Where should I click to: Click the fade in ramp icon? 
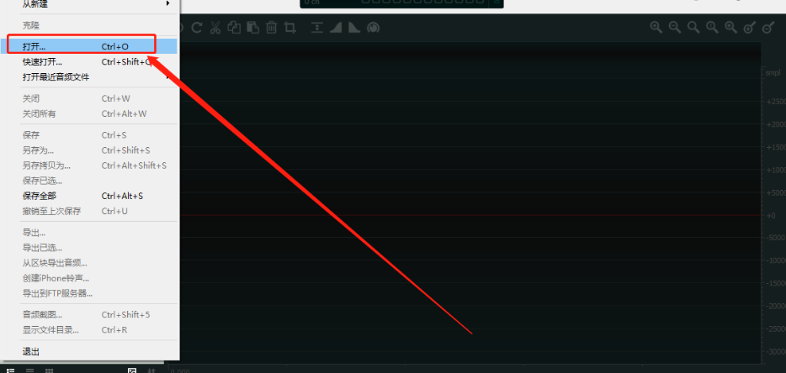335,28
